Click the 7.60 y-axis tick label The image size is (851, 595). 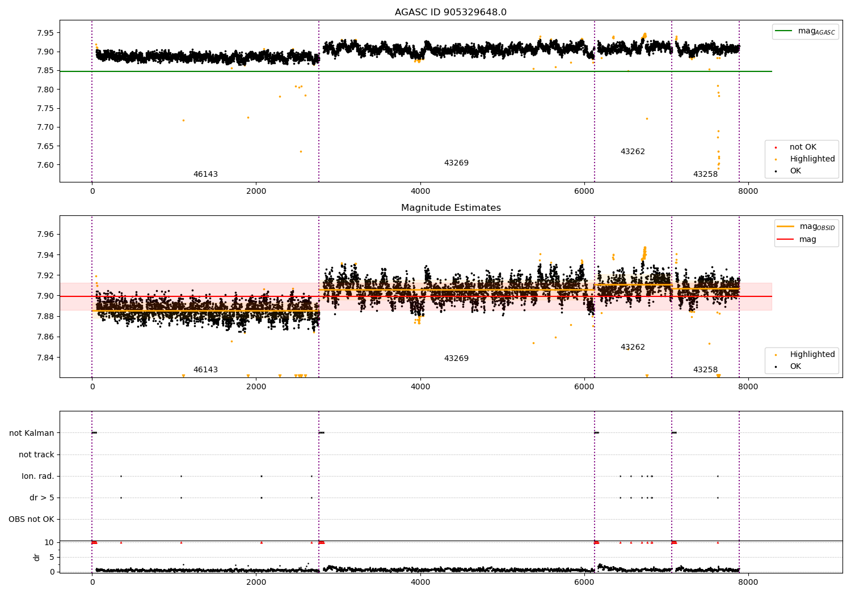45,165
